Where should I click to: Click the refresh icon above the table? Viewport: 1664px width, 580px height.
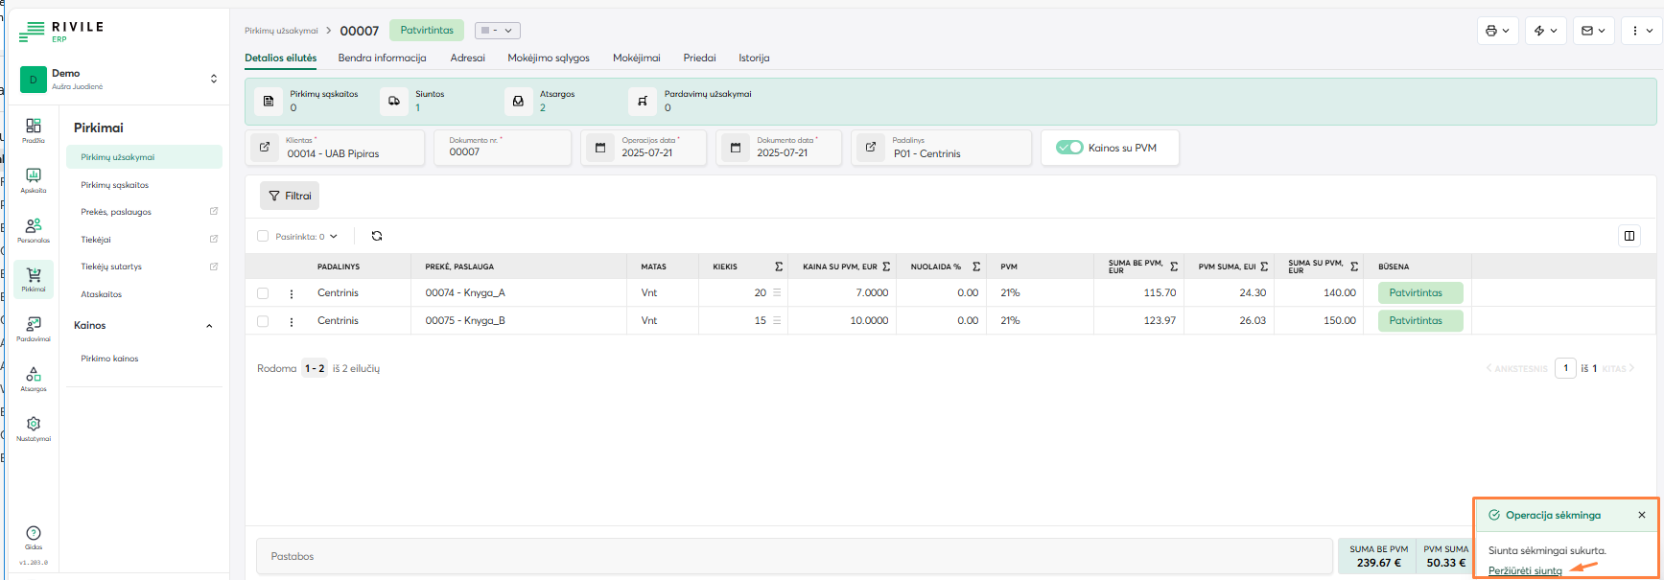pyautogui.click(x=377, y=236)
